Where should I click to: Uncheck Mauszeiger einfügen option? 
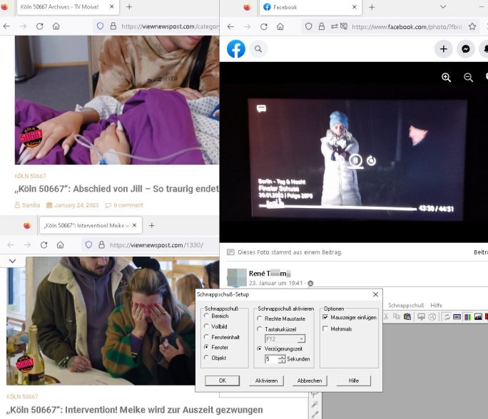[350, 317]
